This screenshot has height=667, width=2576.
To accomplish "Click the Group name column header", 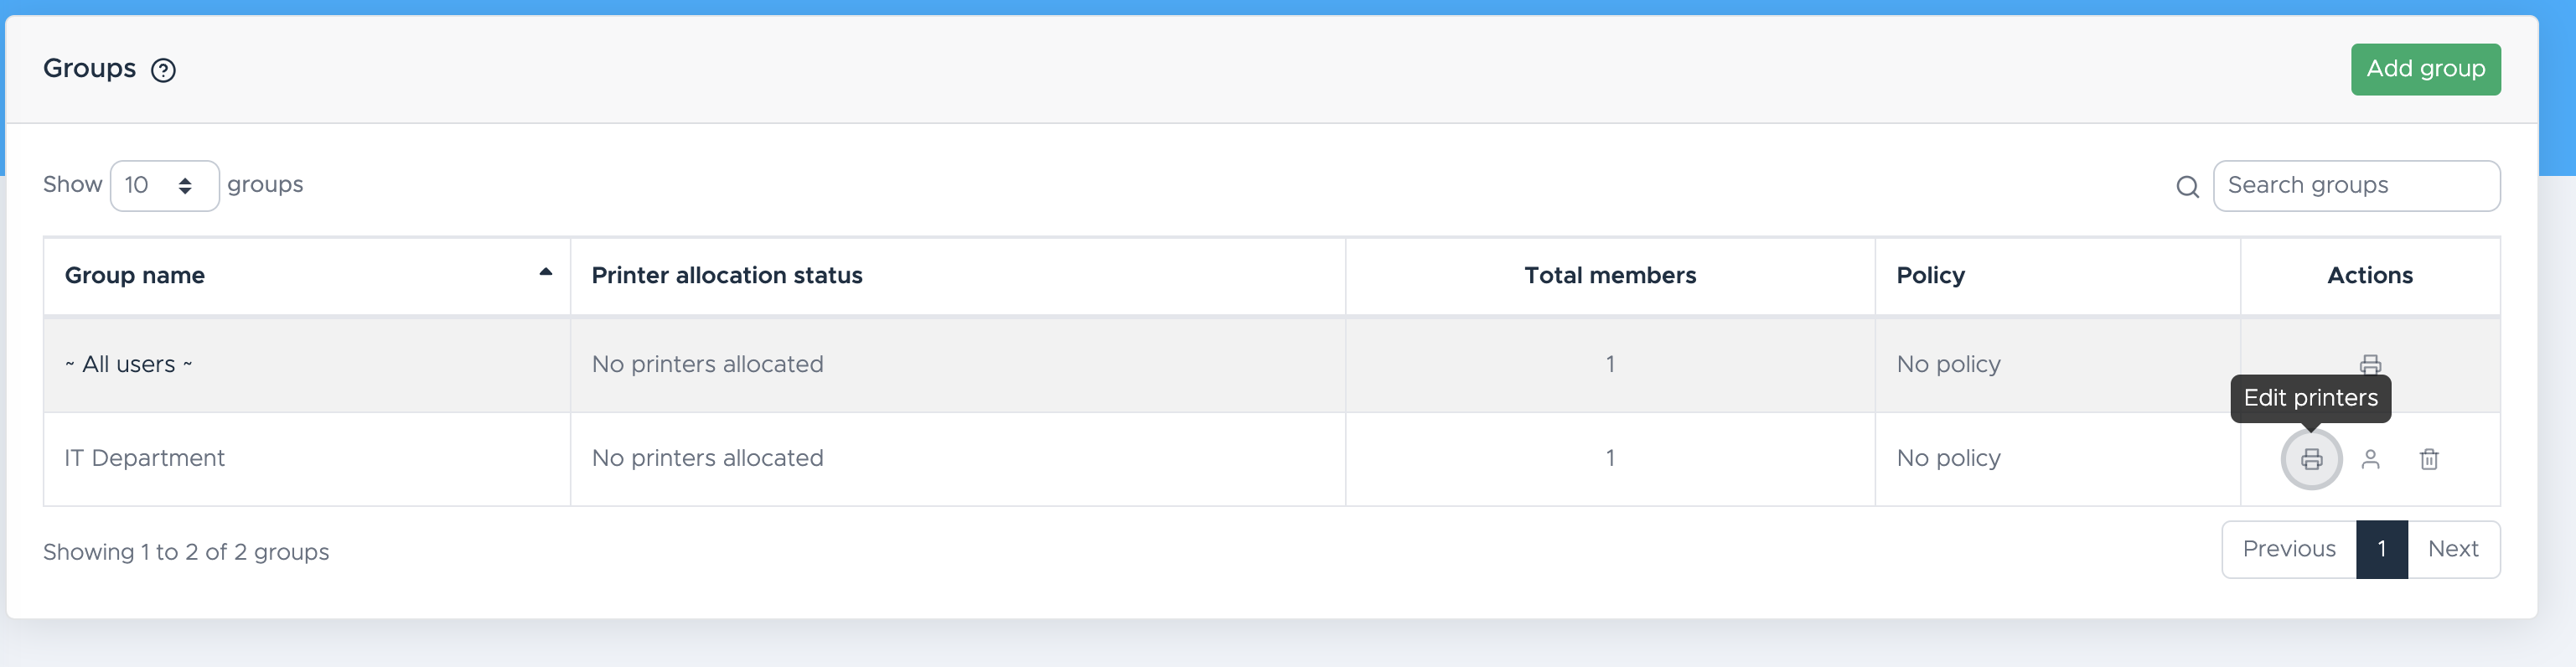I will coord(134,276).
